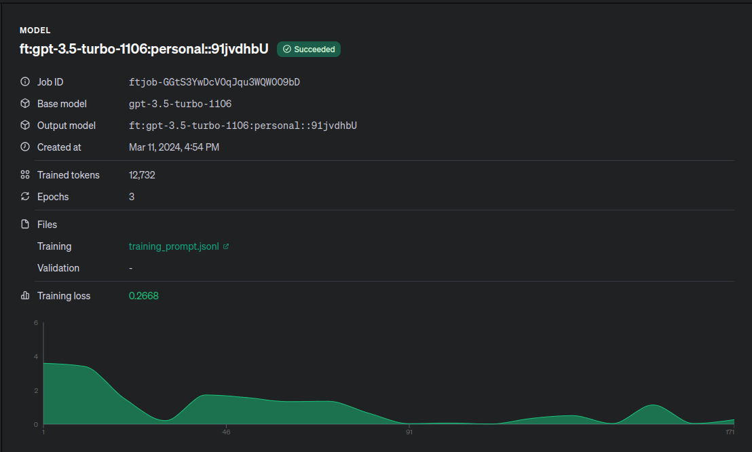The width and height of the screenshot is (752, 452).
Task: Click the Mar 11, 2024 creation timestamp
Action: [174, 147]
